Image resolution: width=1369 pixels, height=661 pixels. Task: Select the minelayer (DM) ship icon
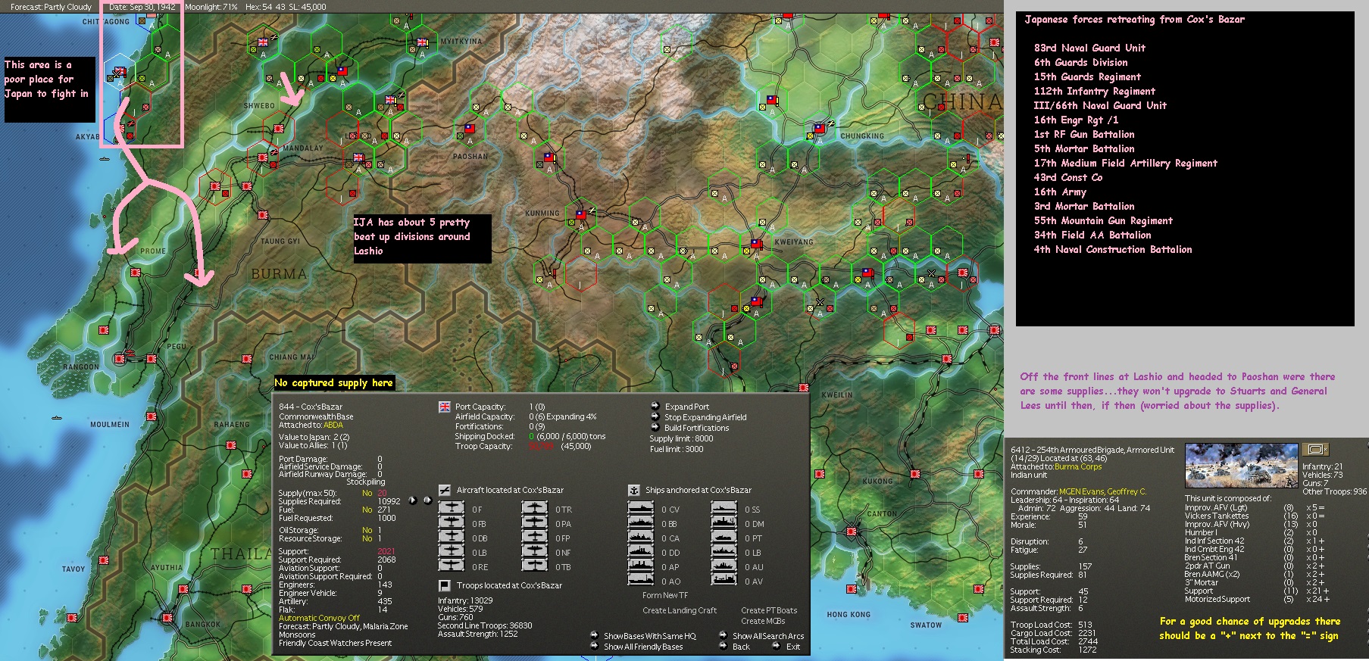point(724,523)
